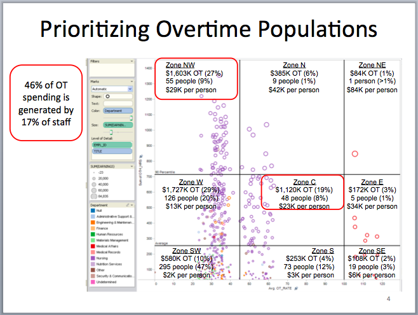Click the slide page number 4
The image size is (418, 315).
[388, 298]
